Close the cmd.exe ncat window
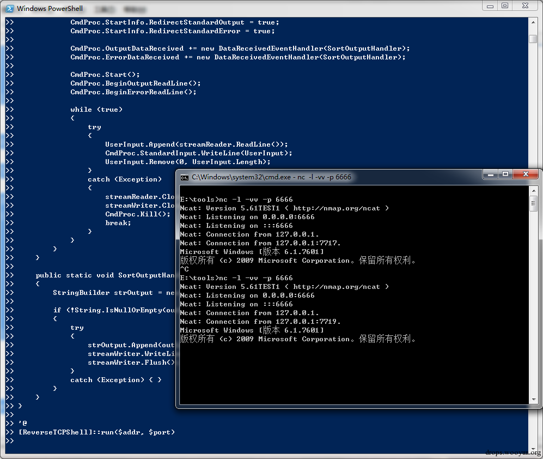Screen dimensions: 543x459 pyautogui.click(x=526, y=174)
